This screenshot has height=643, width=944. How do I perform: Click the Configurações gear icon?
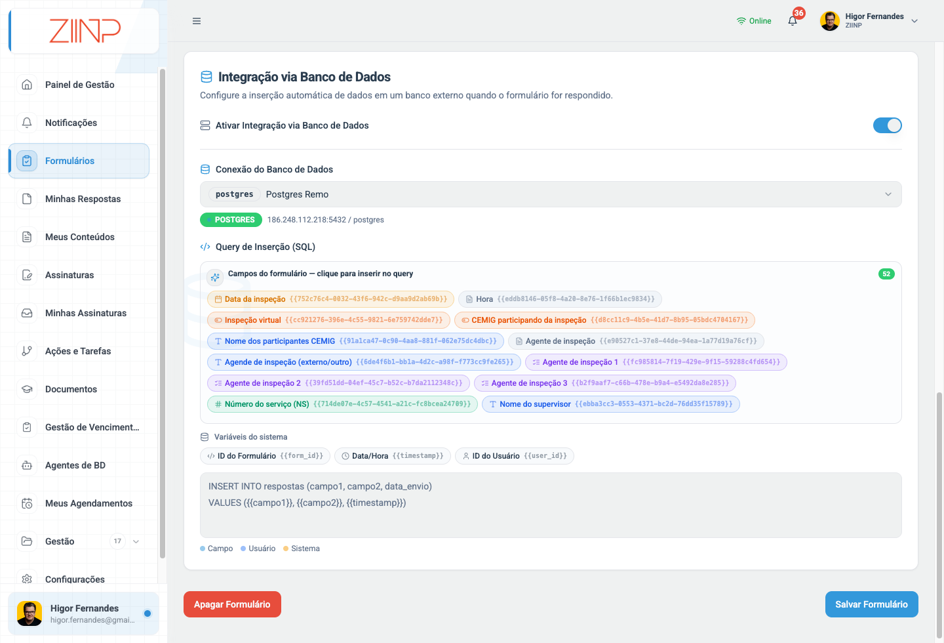click(x=27, y=579)
